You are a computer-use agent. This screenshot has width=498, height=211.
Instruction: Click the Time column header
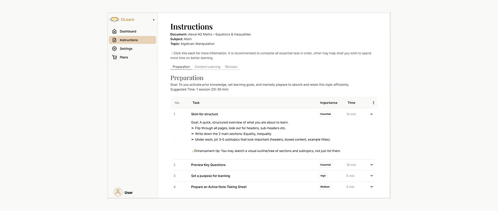[x=351, y=103]
